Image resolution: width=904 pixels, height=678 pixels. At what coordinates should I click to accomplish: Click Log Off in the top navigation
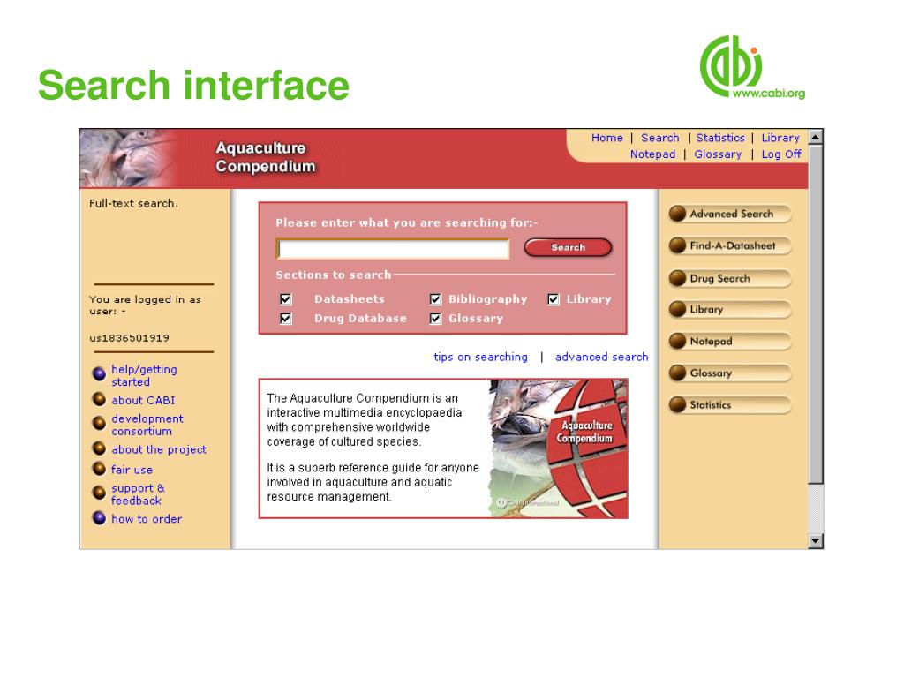tap(781, 154)
